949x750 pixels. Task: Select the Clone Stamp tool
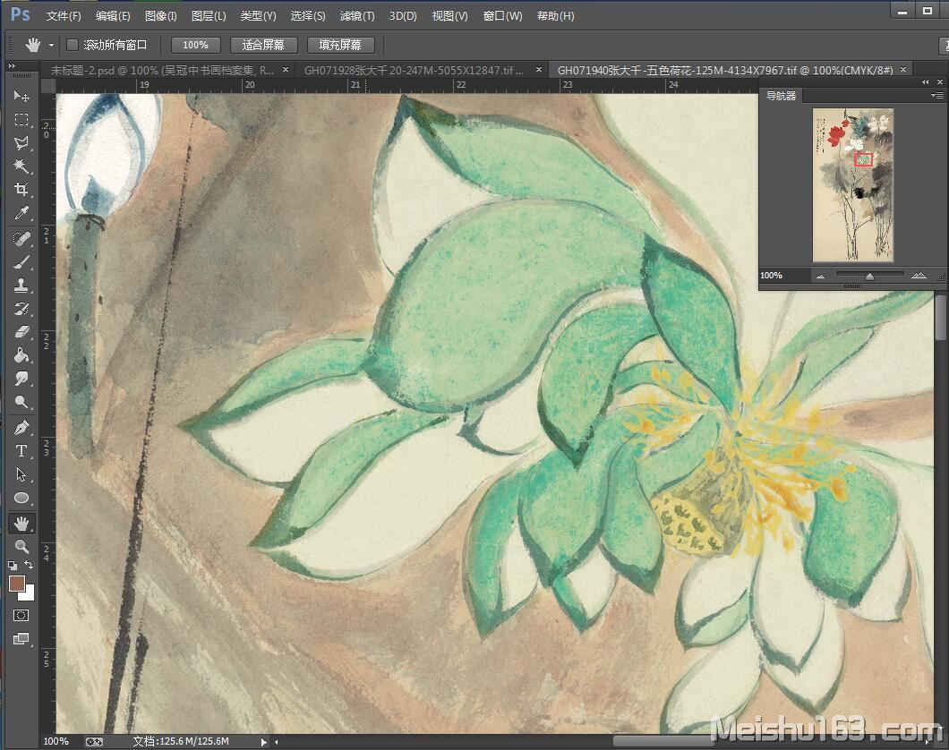point(21,286)
